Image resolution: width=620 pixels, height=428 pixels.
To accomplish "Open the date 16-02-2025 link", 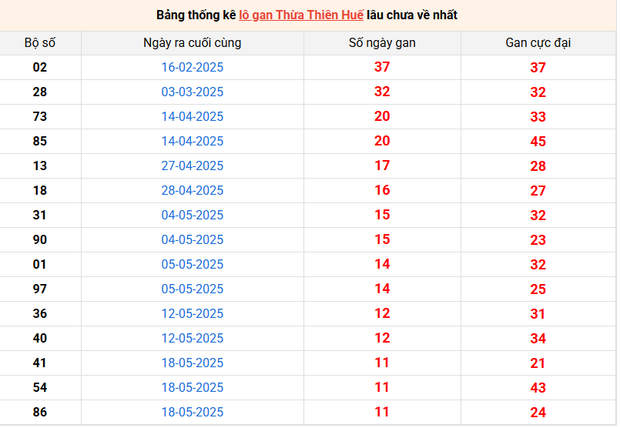I will (192, 68).
